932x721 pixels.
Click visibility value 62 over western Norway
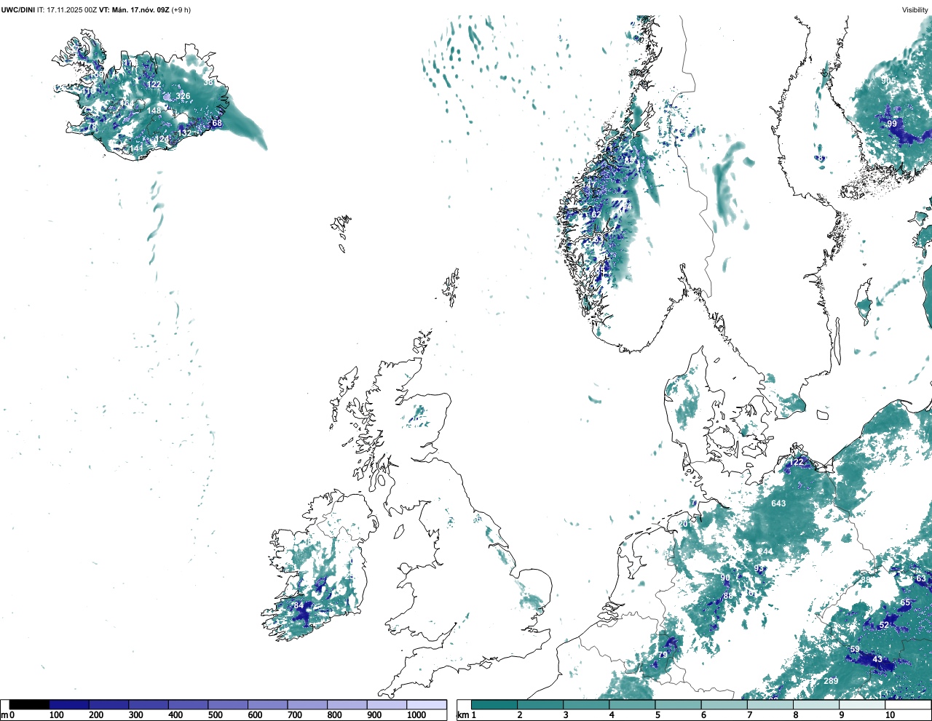pos(596,215)
